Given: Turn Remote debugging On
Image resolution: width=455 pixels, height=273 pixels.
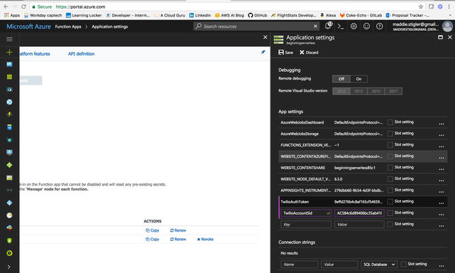Looking at the screenshot, I should tap(358, 78).
